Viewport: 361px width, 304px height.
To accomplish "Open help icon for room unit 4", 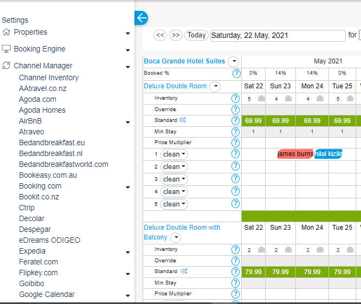I will (x=235, y=191).
